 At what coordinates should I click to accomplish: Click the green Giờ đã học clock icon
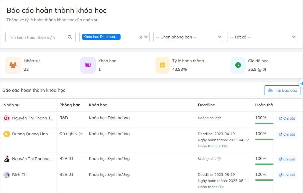coord(237,65)
